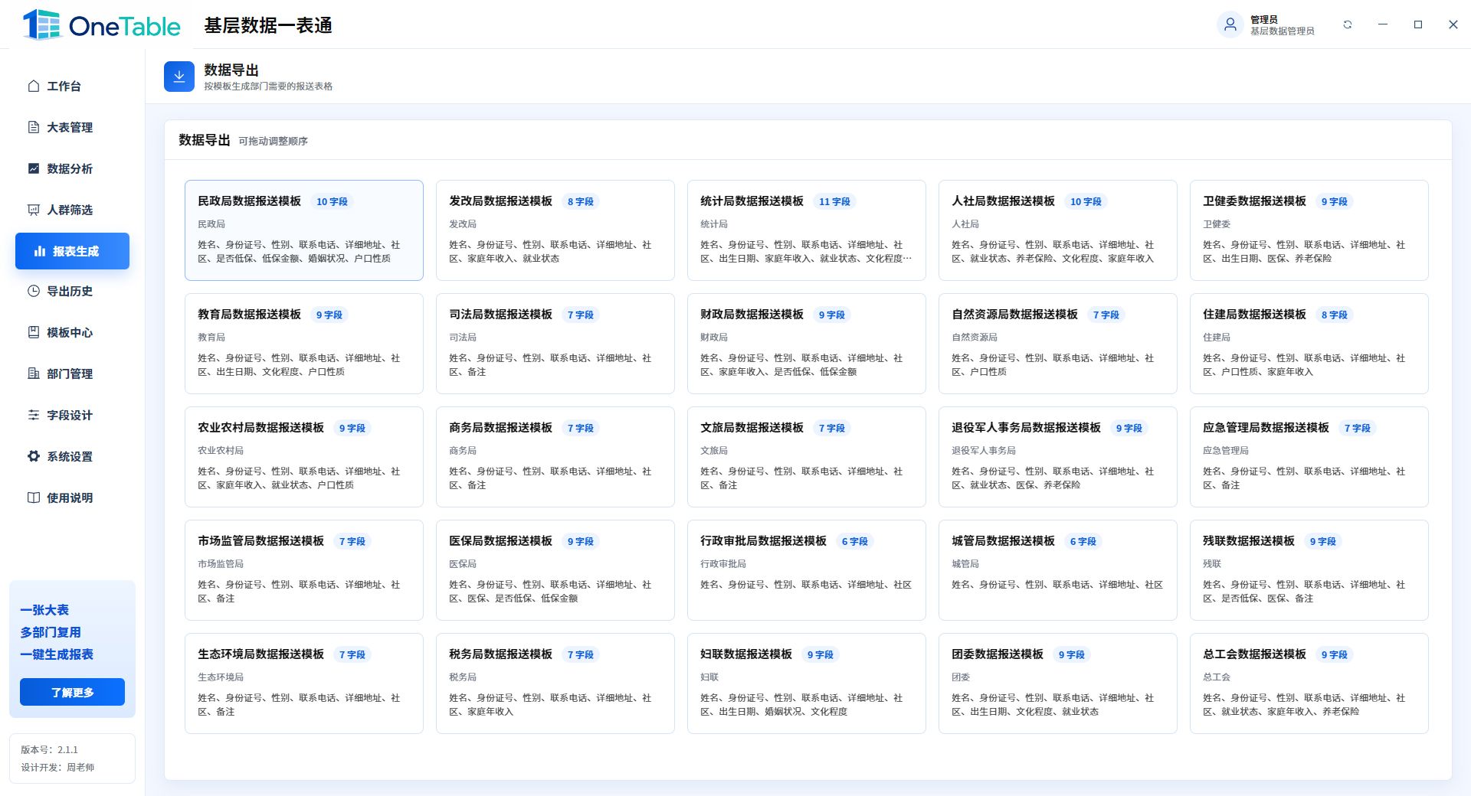Select 导出历史 in the sidebar

pyautogui.click(x=72, y=291)
